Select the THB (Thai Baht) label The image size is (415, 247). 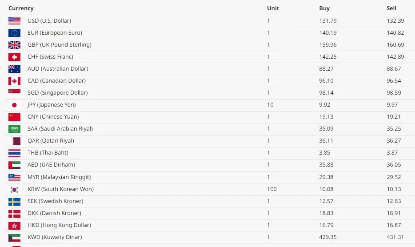coord(48,152)
